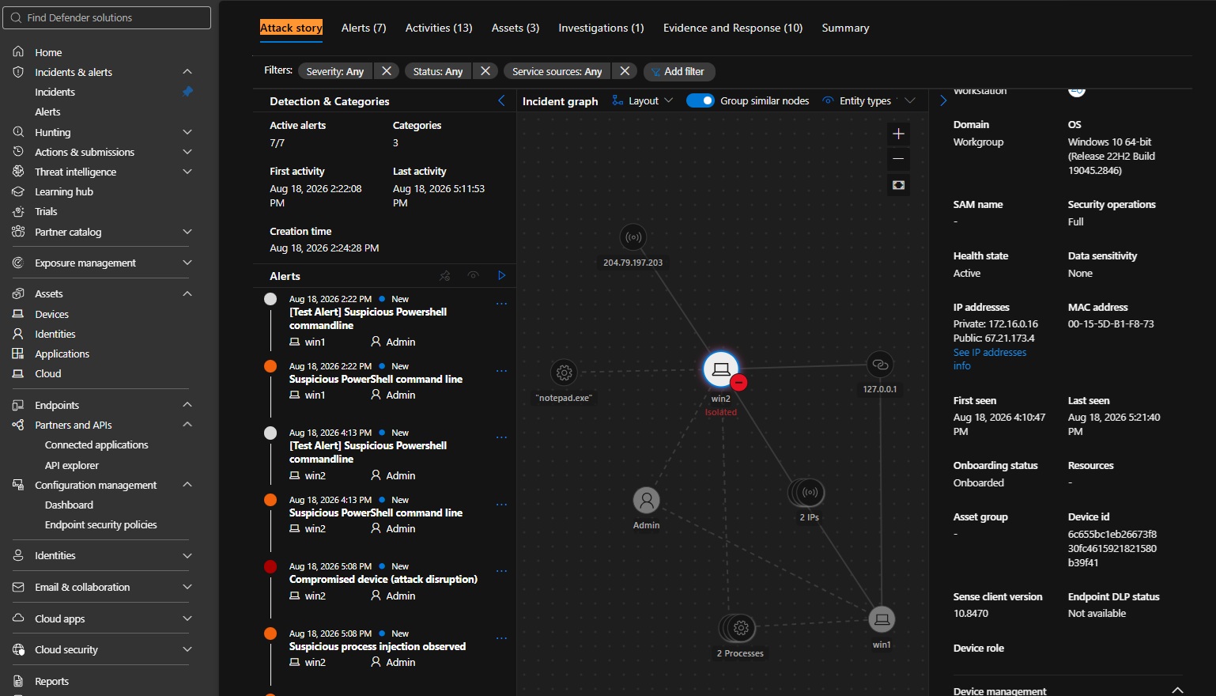Remove the Severity: Any filter
This screenshot has height=696, width=1216.
pyautogui.click(x=387, y=71)
